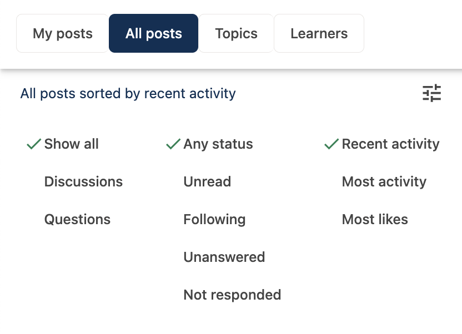Go to the Learners tab

319,33
